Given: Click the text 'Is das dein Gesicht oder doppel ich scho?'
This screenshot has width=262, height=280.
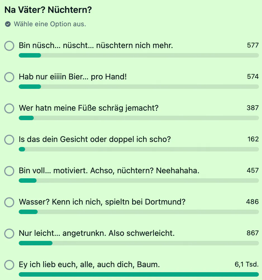Looking at the screenshot, I should (x=95, y=139).
